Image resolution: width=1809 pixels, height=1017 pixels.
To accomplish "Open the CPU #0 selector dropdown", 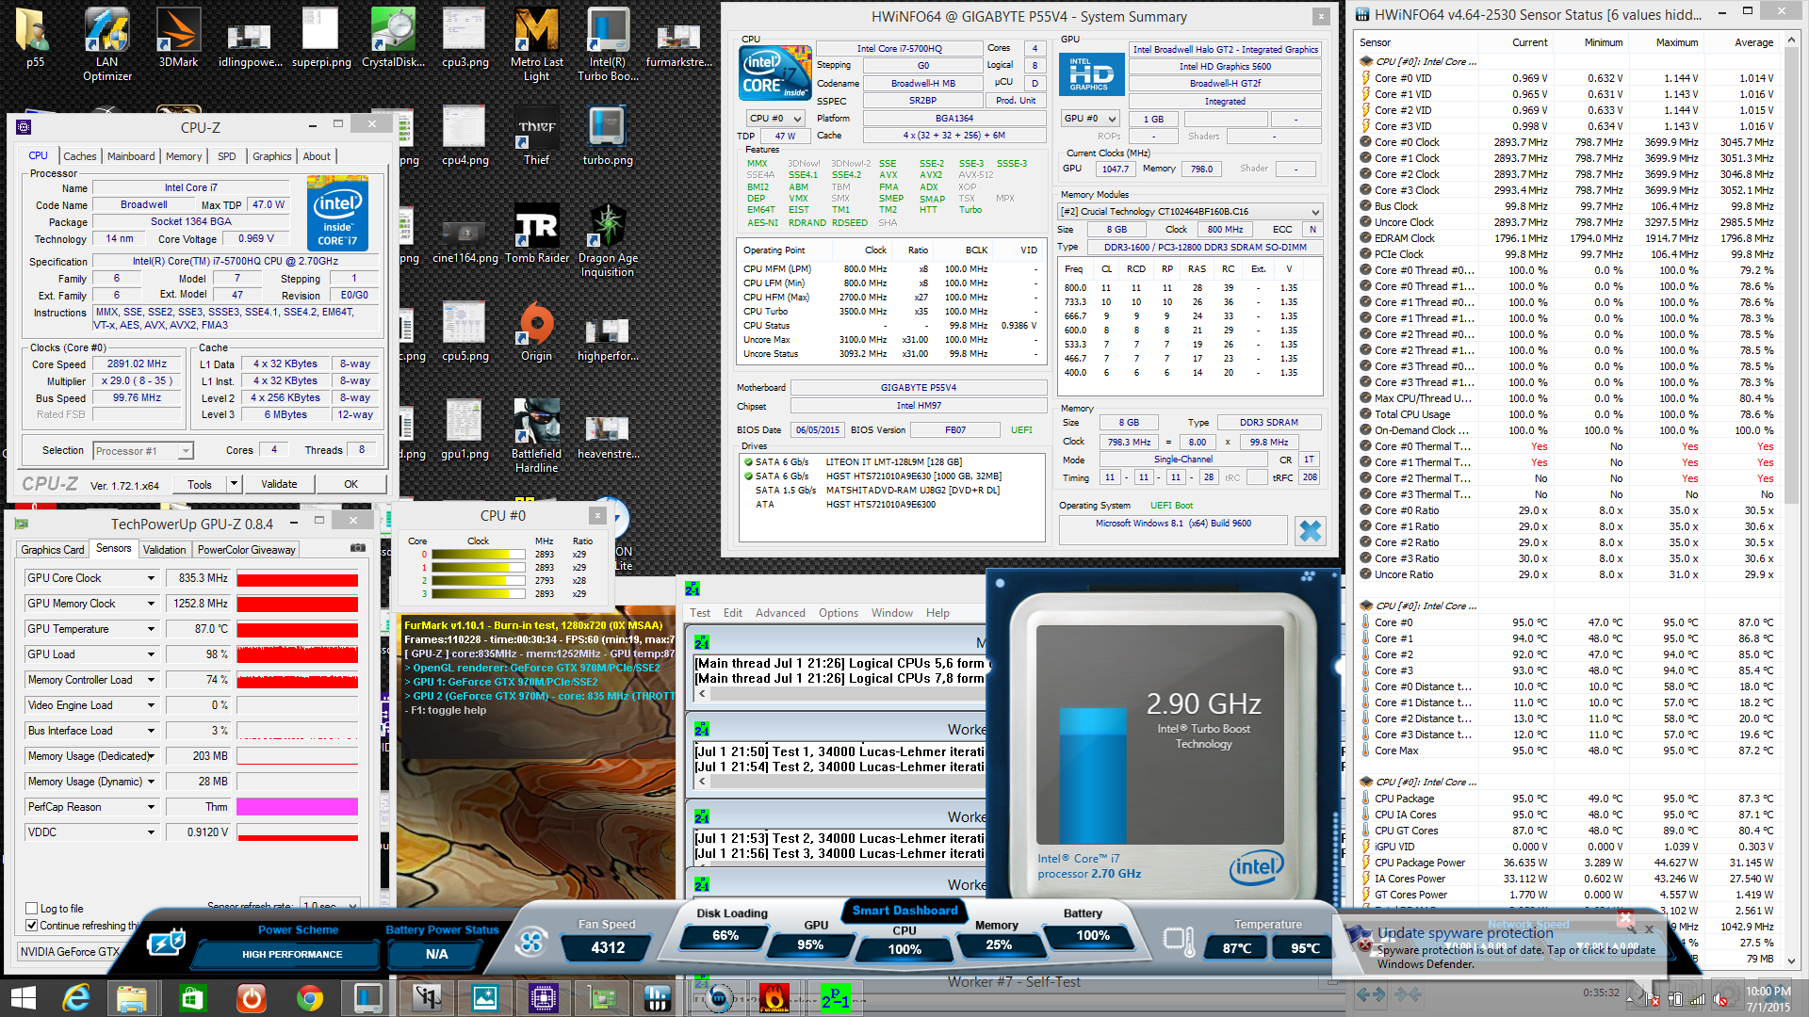I will tap(775, 119).
